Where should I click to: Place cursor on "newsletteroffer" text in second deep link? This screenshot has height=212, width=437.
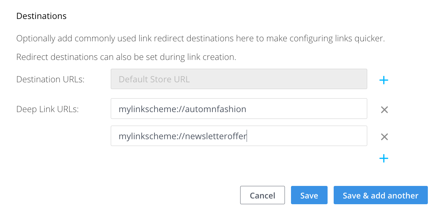216,136
